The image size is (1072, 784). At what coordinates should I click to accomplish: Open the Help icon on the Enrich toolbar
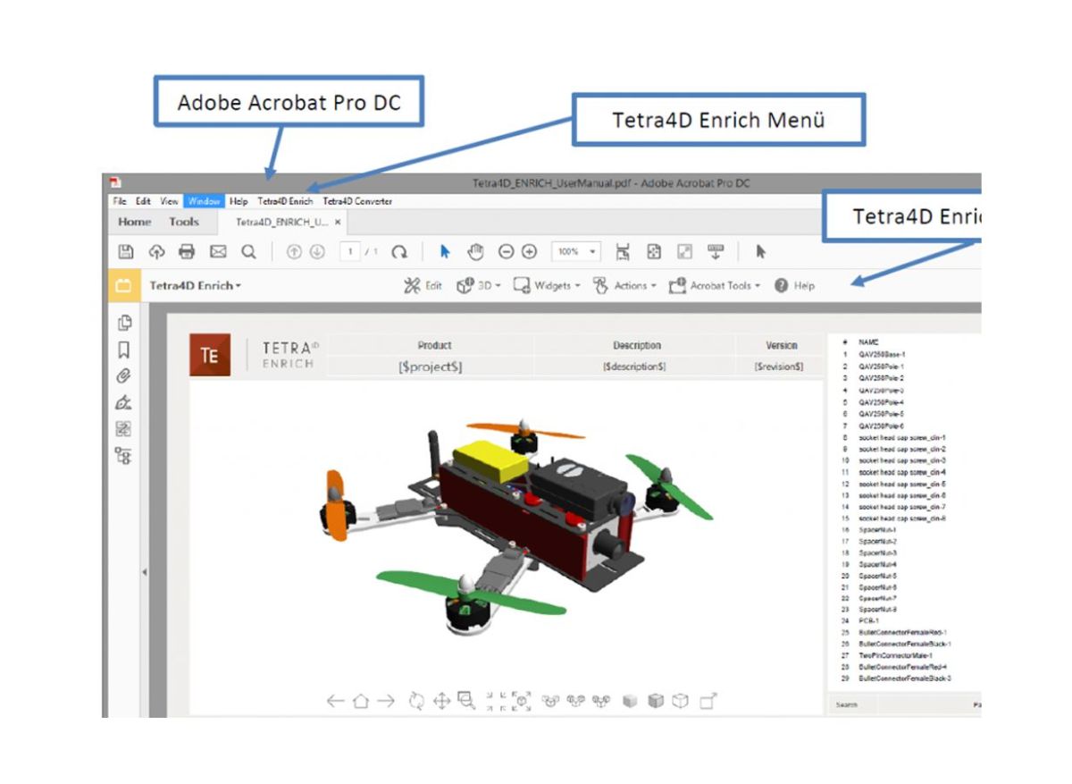781,285
